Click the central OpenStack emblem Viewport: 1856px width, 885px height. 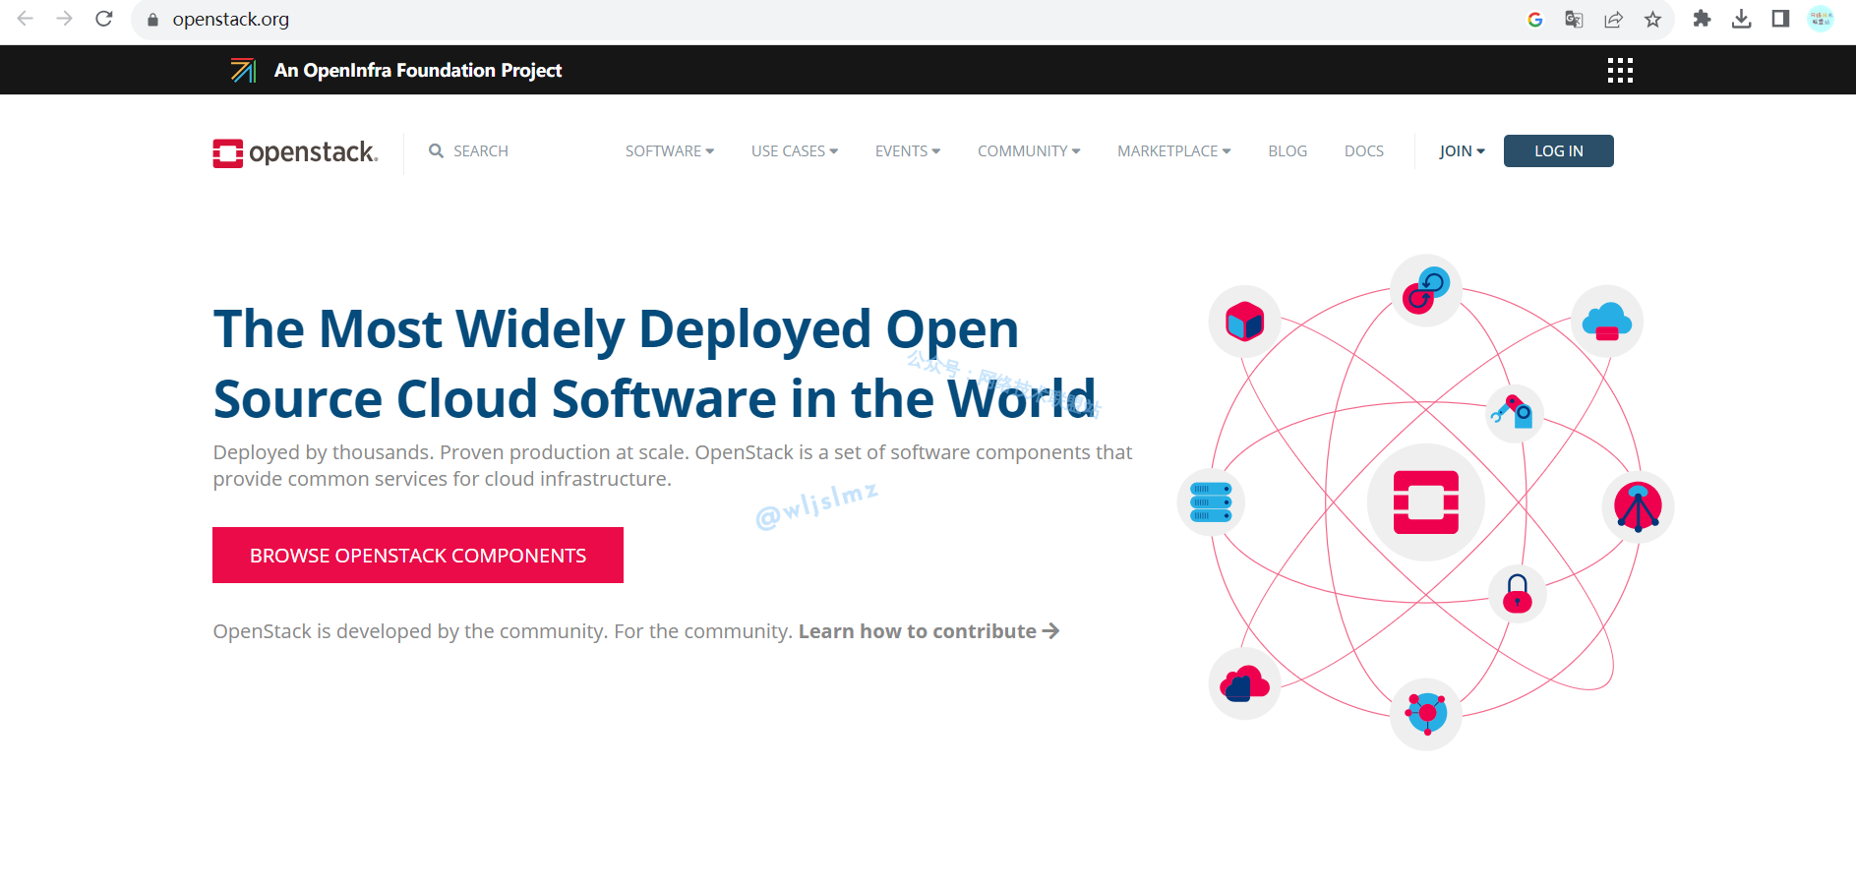1426,502
